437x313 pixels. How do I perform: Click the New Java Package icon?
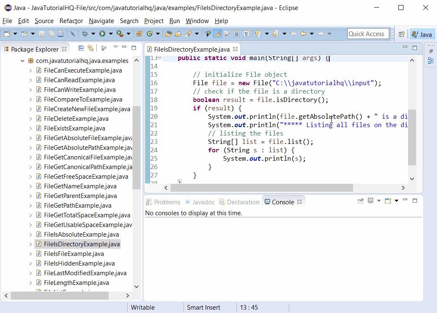pyautogui.click(x=139, y=34)
